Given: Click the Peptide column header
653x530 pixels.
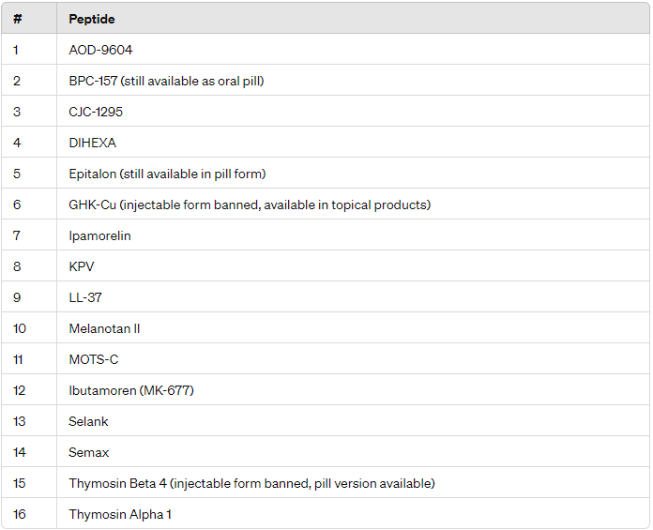Looking at the screenshot, I should coord(92,19).
